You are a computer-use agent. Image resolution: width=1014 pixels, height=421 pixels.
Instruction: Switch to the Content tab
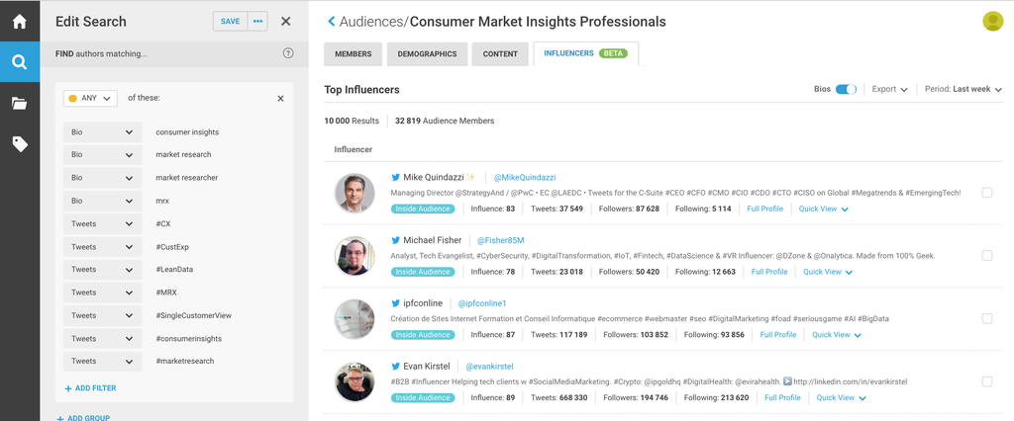500,54
